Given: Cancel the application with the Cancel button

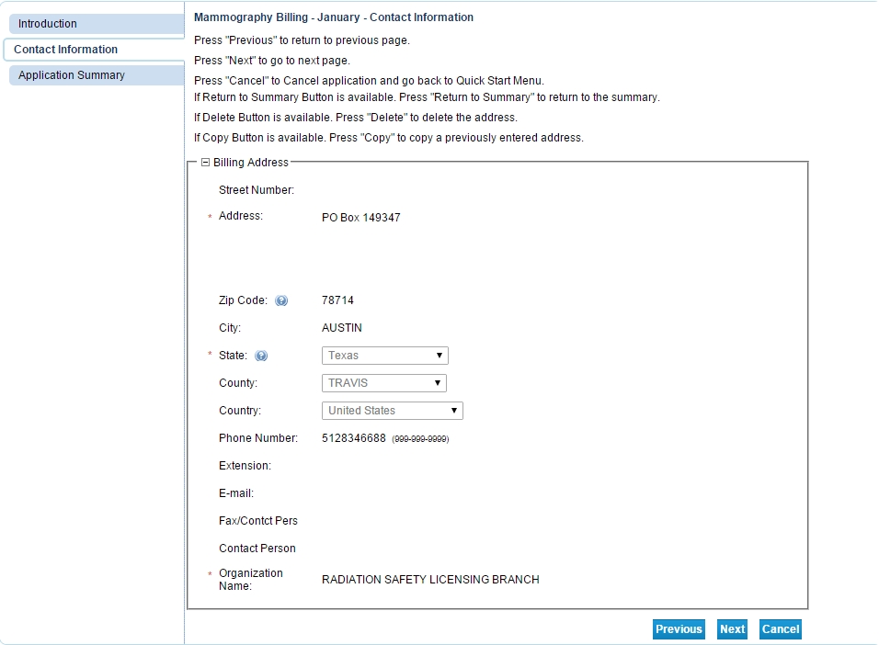Looking at the screenshot, I should coord(780,629).
